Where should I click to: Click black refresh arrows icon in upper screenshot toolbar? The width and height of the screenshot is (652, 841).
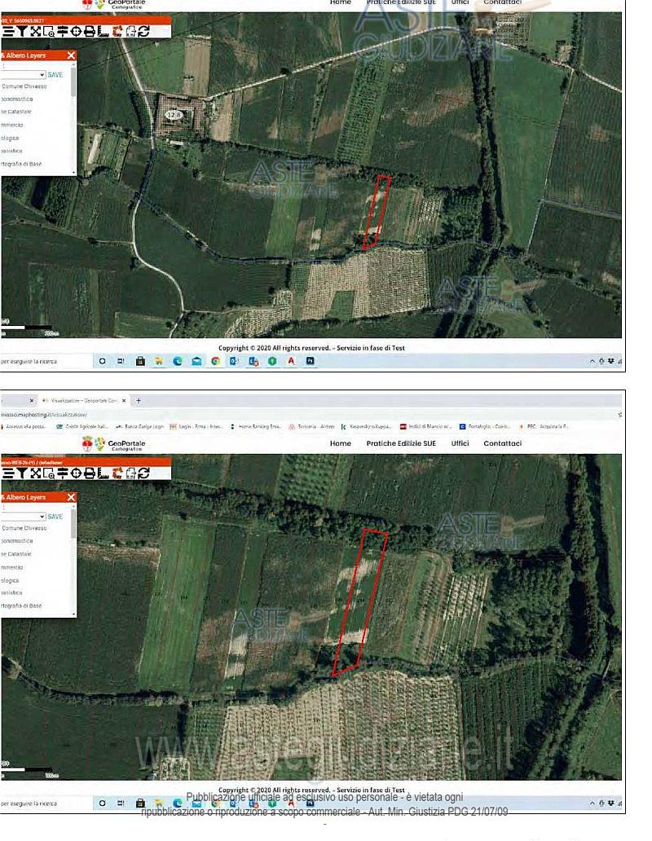[143, 32]
